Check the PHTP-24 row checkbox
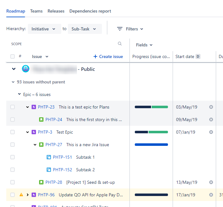Image resolution: width=223 pixels, height=207 pixels. coord(13,119)
